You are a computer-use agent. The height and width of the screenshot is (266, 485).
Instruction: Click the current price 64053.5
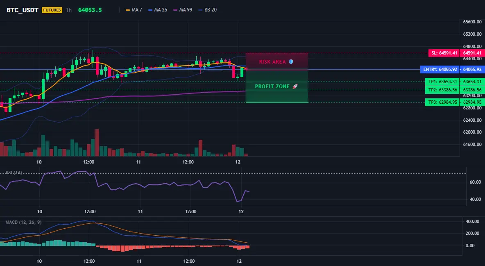90,10
